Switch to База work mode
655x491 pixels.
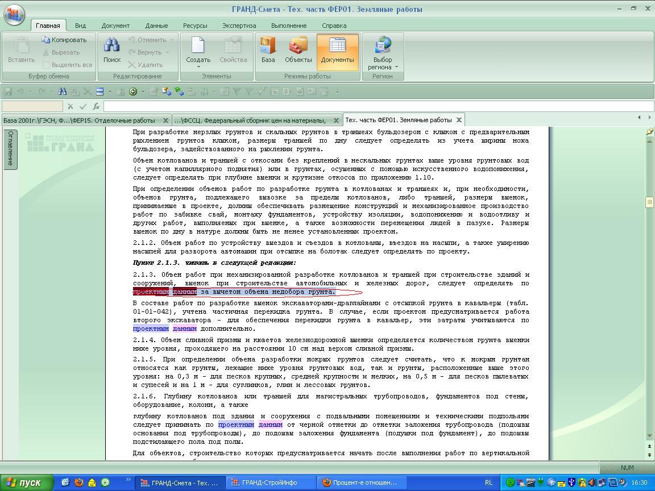[268, 49]
